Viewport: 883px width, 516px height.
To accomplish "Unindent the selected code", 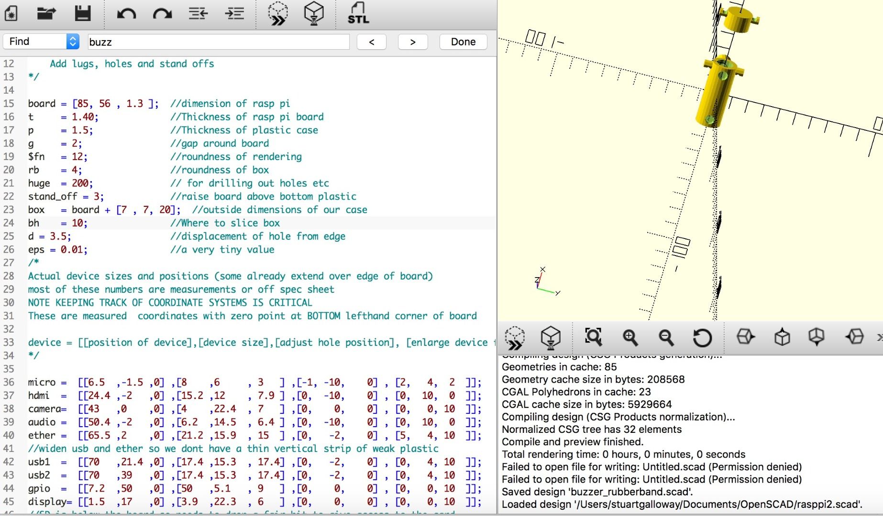I will 198,13.
